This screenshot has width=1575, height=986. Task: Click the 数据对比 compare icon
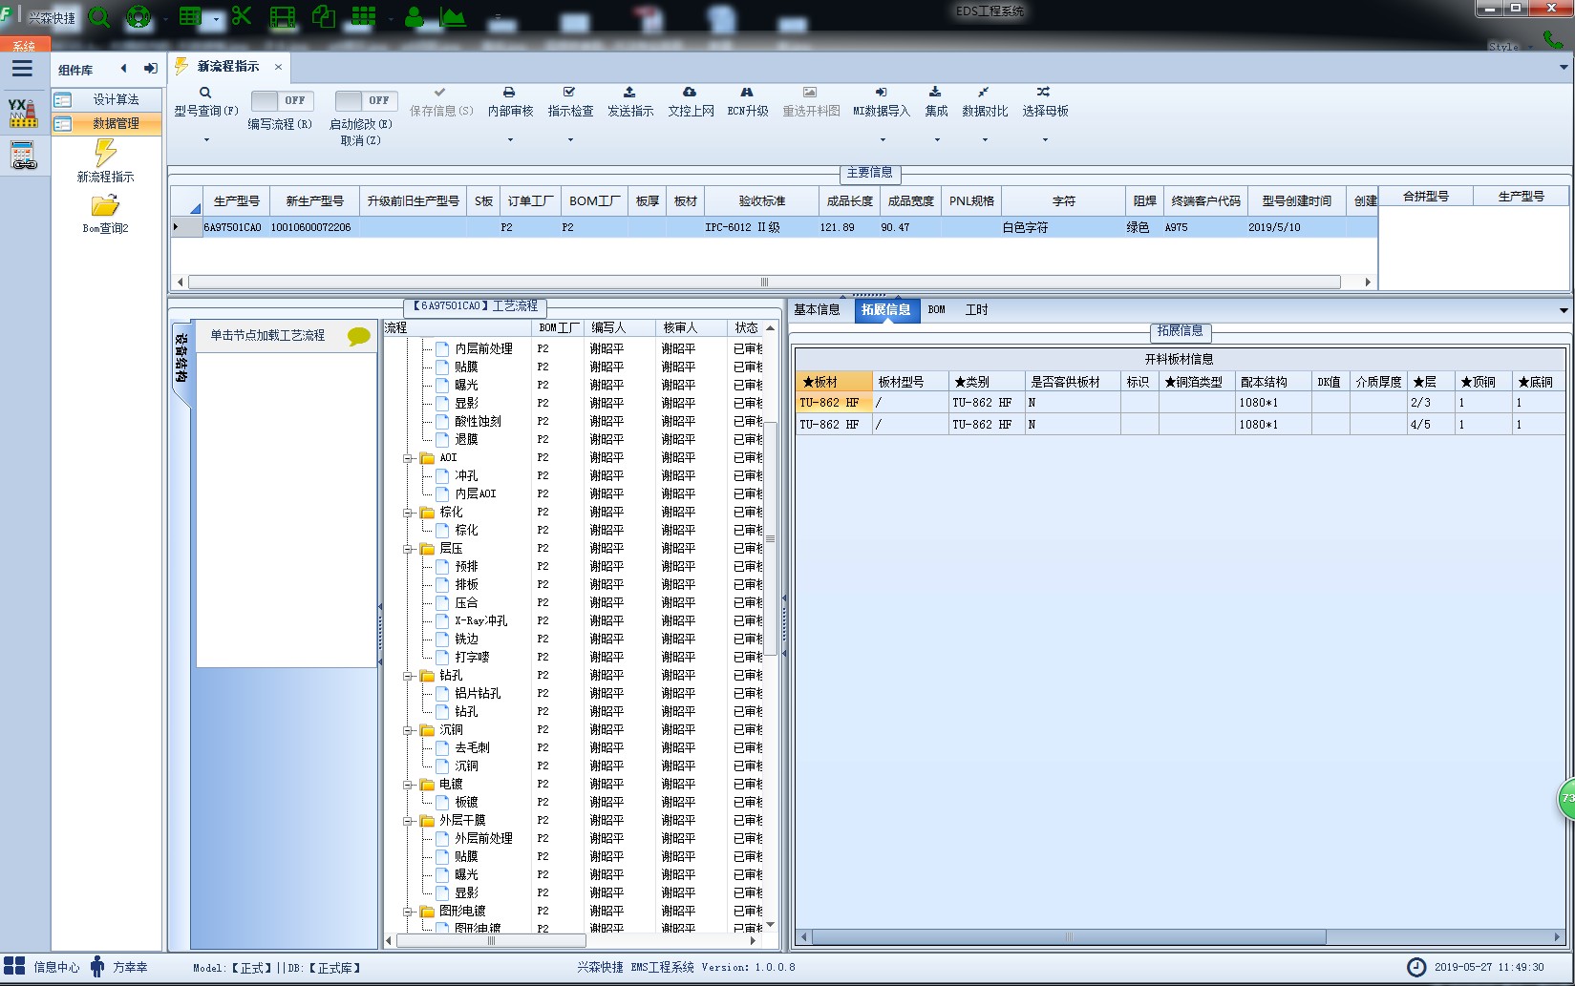[x=983, y=93]
